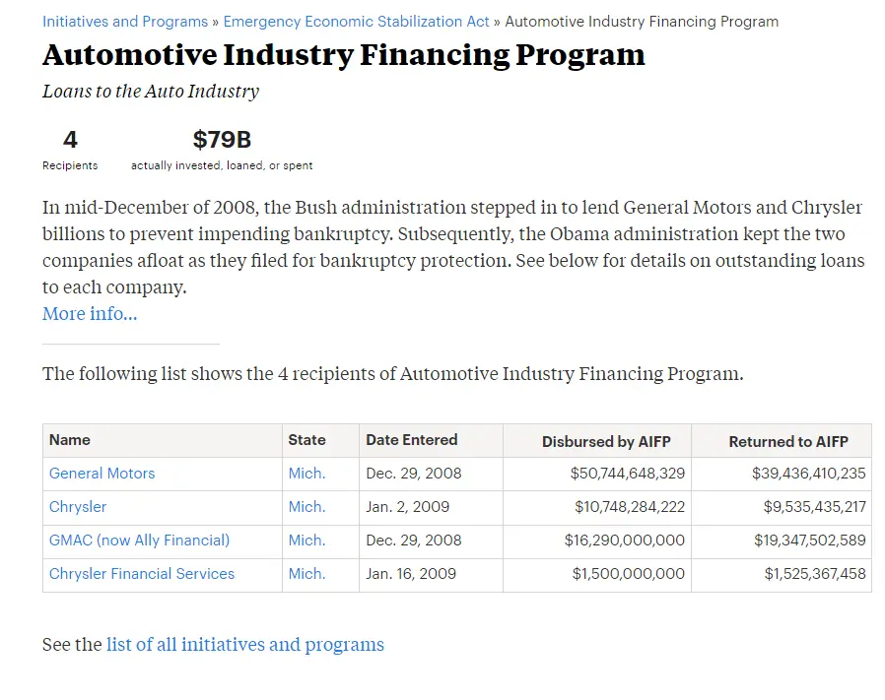Image resolution: width=885 pixels, height=700 pixels.
Task: Click the State column header
Action: [x=306, y=440]
